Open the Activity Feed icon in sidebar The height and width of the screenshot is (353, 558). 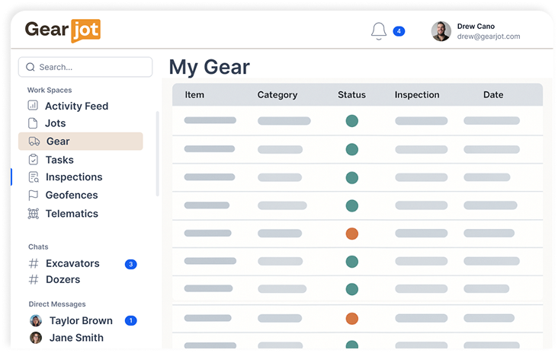point(33,107)
